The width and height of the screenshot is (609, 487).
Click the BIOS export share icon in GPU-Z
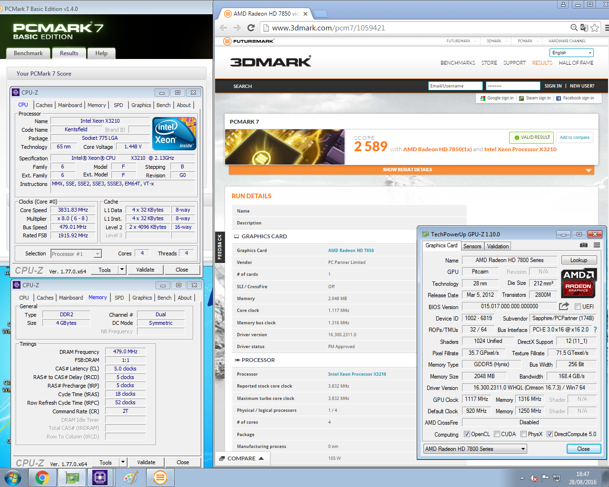(x=564, y=306)
